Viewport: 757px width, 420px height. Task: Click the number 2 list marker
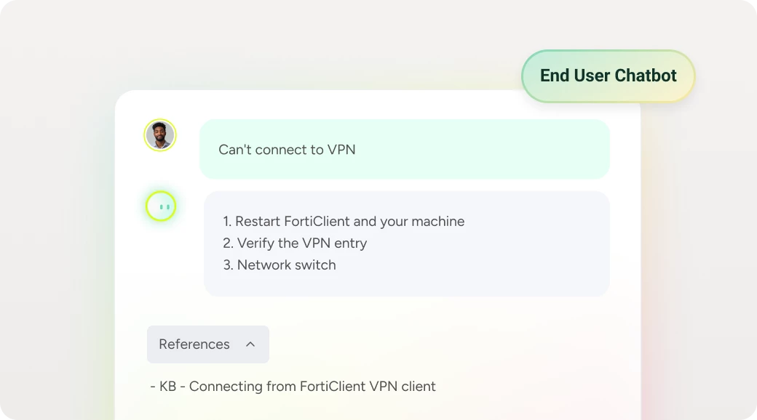pos(228,243)
